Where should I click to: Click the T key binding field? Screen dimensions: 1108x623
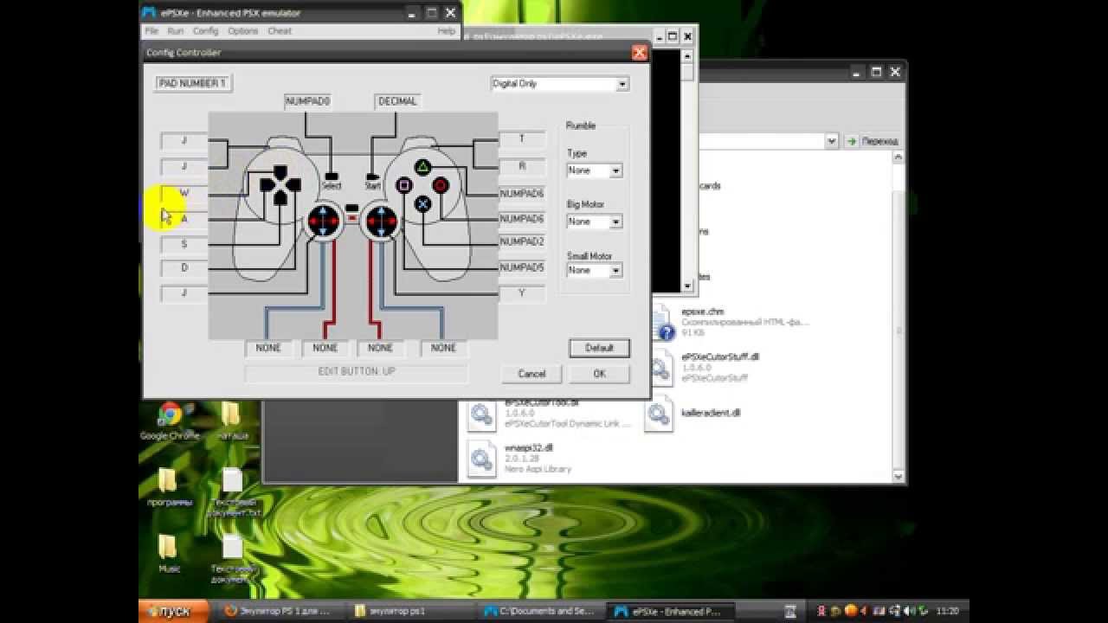pyautogui.click(x=522, y=138)
